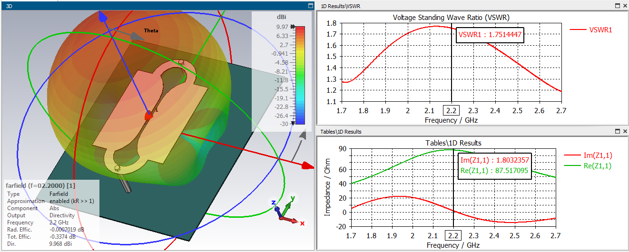This screenshot has height=252, width=629.
Task: Click the Theta axis label in 3D view
Action: [151, 30]
